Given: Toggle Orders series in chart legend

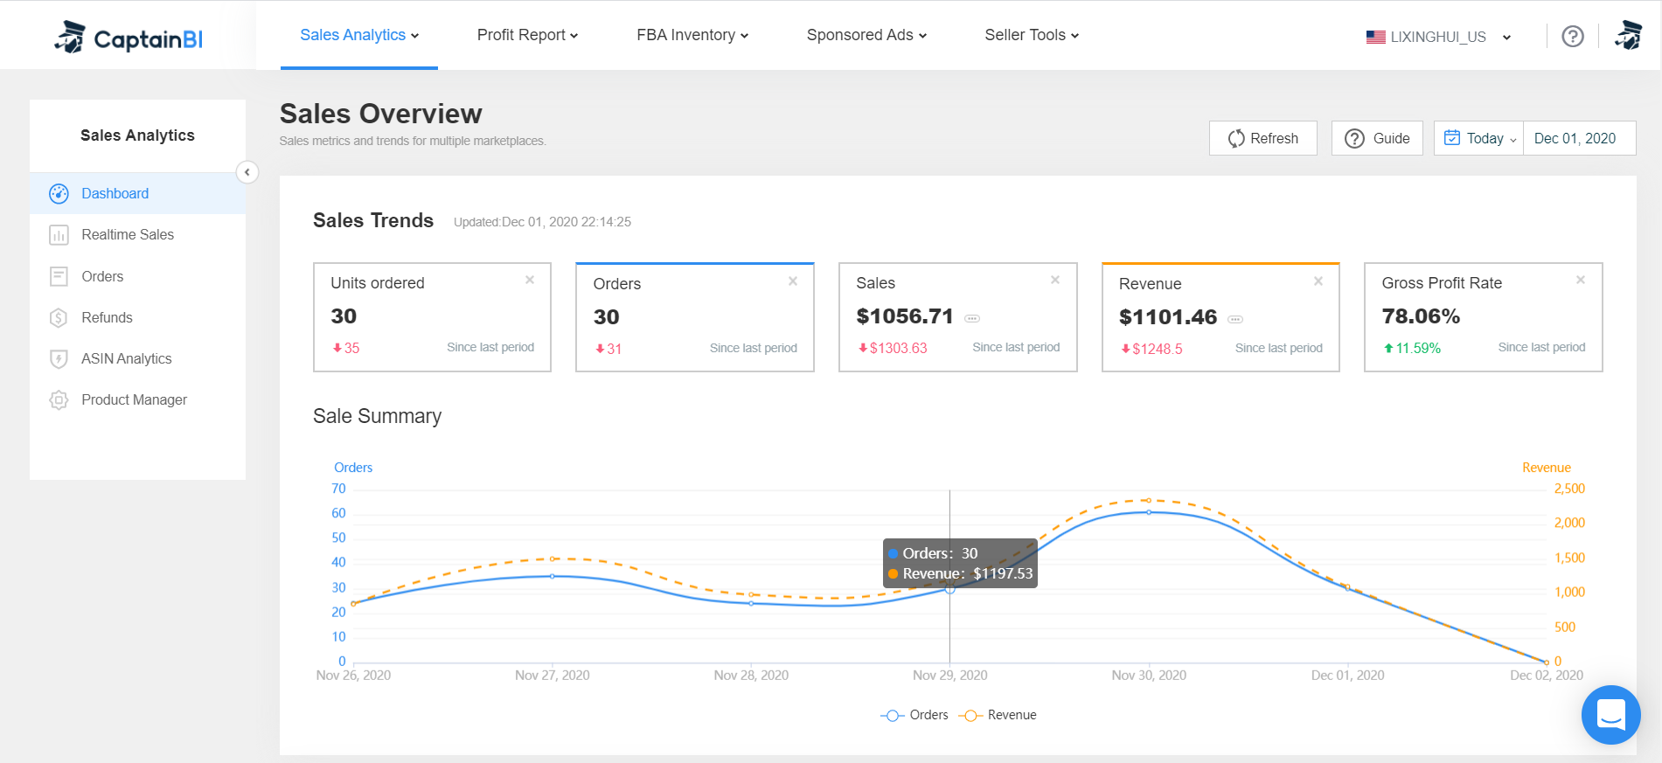Looking at the screenshot, I should 914,715.
